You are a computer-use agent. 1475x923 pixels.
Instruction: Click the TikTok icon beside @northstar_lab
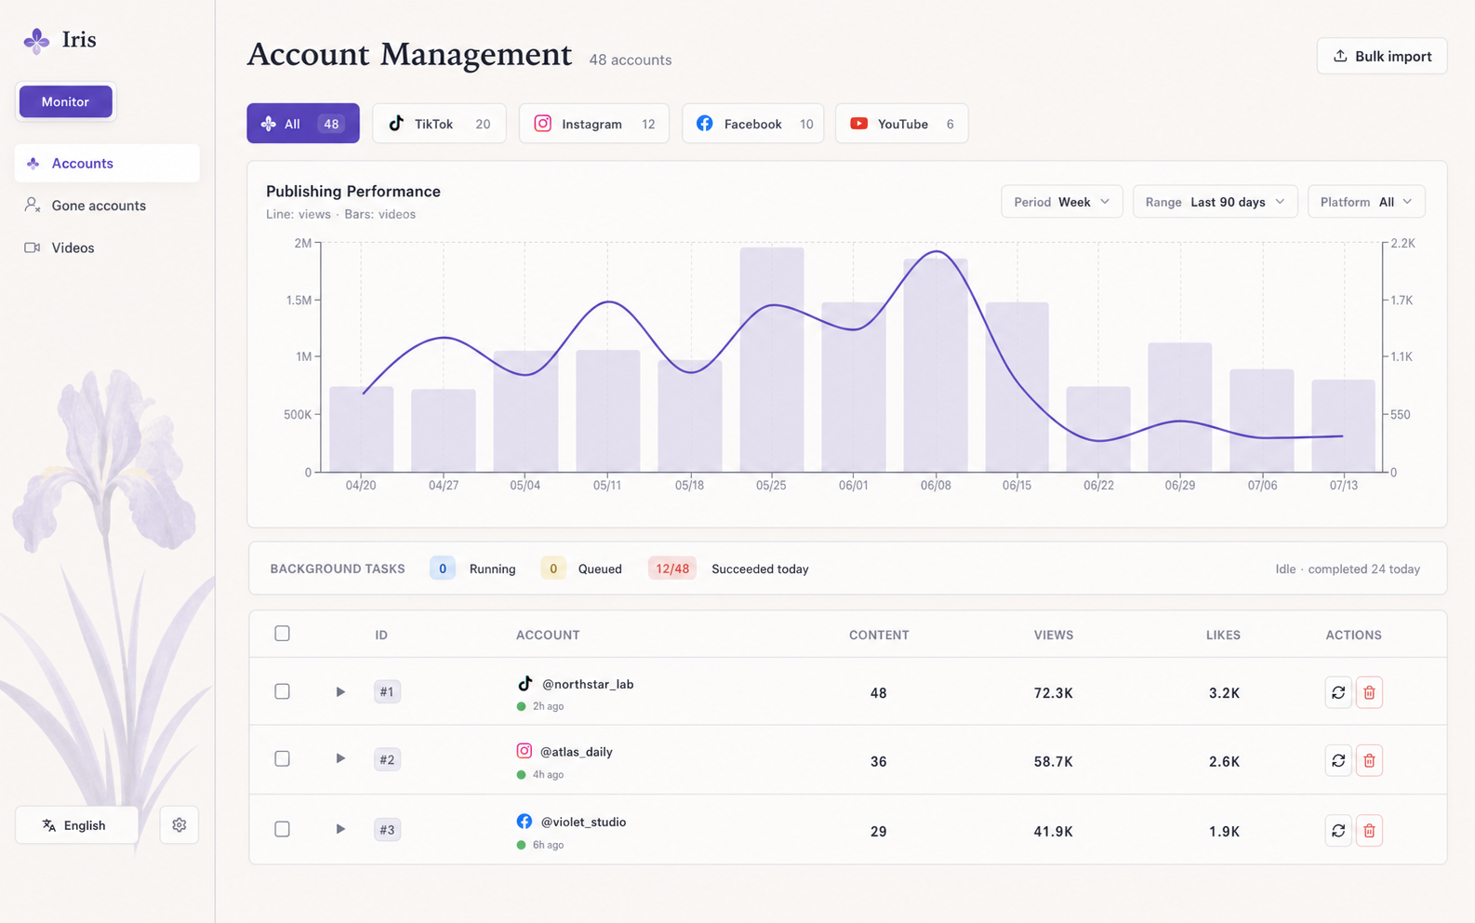(x=525, y=684)
